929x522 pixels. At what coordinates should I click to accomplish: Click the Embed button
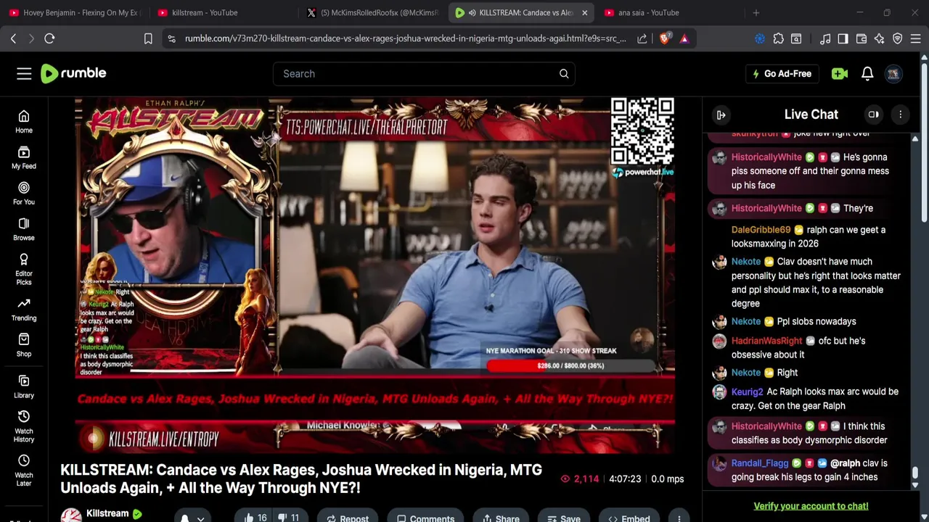629,518
